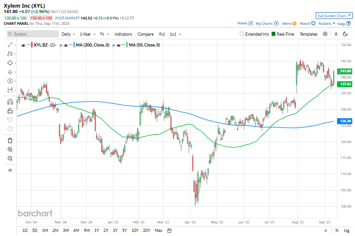Click the 126.39 MA value label
Screen dimensions: 355x236
click(x=345, y=121)
